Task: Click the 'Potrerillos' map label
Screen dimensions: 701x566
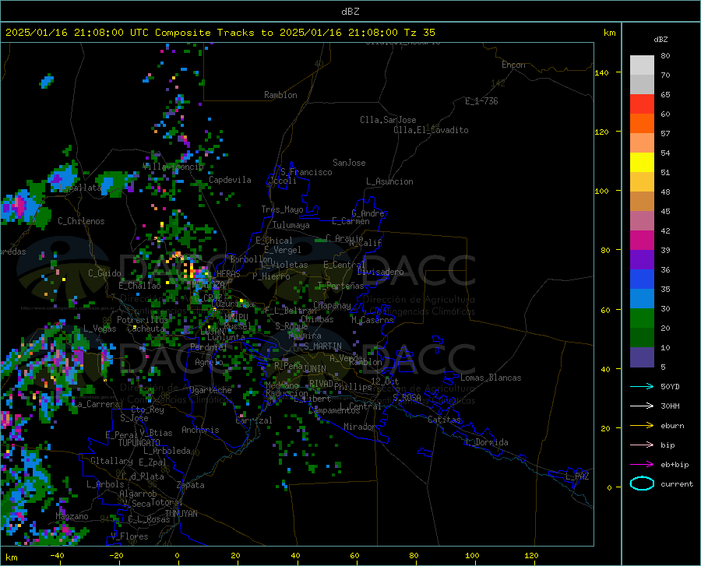Action: point(143,320)
